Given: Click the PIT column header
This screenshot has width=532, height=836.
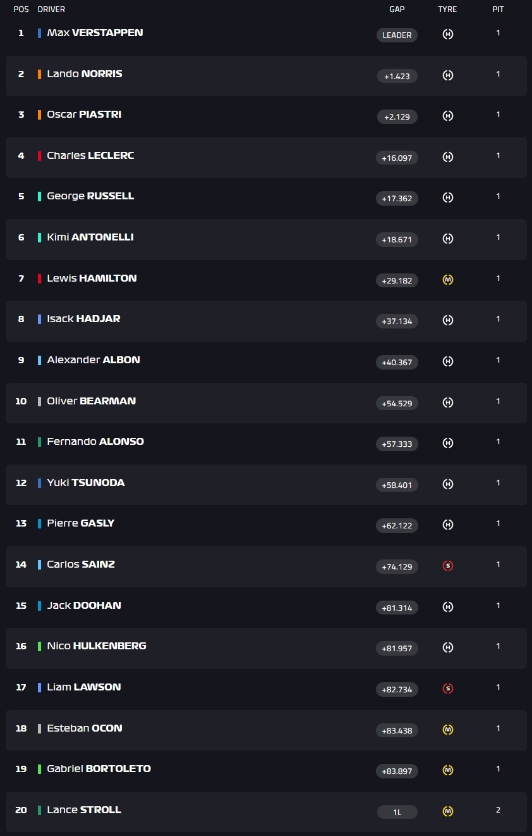Looking at the screenshot, I should [x=498, y=9].
